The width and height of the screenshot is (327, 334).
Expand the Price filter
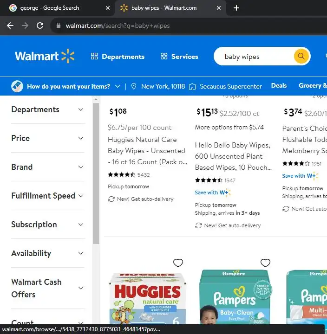pos(47,138)
